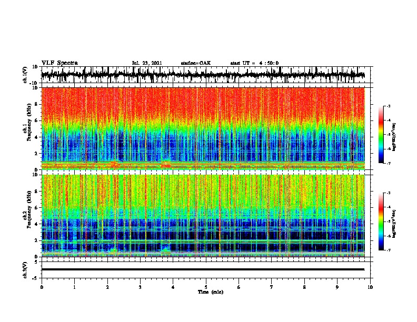Click the time axis tick label "8"
This screenshot has height=322, width=417.
point(304,287)
